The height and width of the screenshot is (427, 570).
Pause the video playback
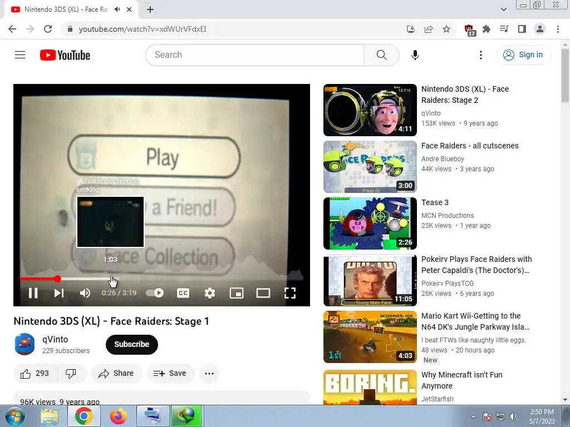pyautogui.click(x=33, y=293)
